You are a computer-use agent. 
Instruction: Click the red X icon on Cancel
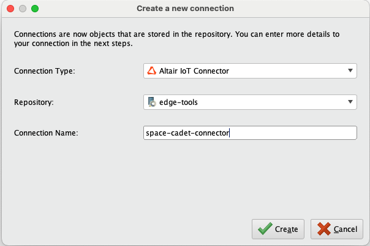[x=323, y=229]
